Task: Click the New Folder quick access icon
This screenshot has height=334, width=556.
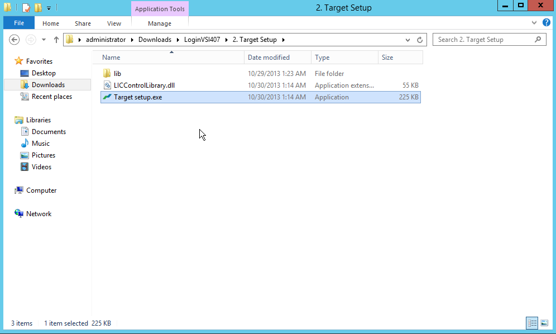Action: 38,7
